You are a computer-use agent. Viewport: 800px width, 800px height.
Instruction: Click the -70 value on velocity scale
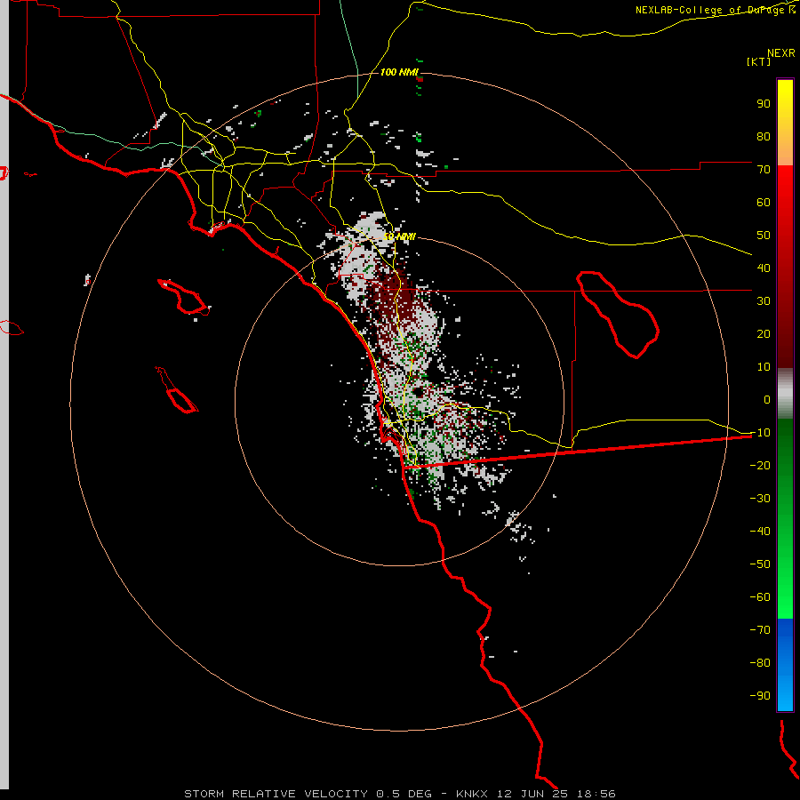tap(760, 630)
